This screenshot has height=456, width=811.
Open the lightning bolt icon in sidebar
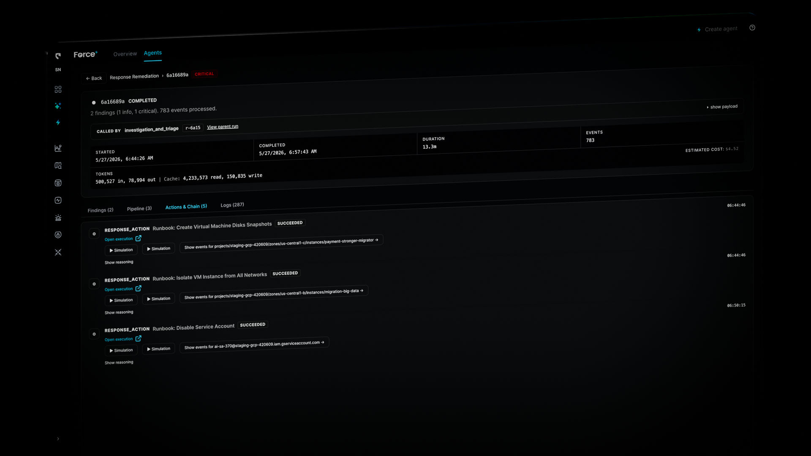(x=58, y=122)
